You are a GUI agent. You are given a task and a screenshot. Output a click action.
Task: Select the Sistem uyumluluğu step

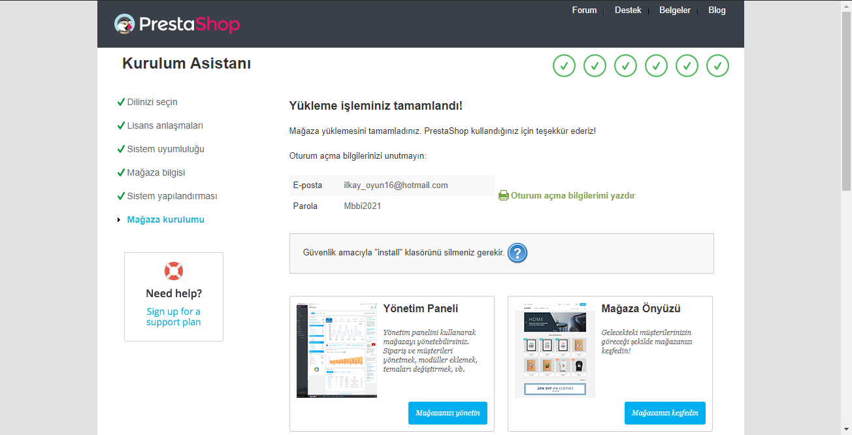(166, 149)
